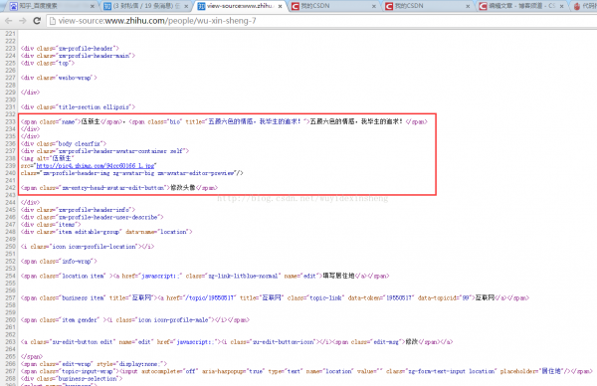Click the 'body clearfix' div text on line 236
Screen dimensions: 597x386
click(x=64, y=144)
